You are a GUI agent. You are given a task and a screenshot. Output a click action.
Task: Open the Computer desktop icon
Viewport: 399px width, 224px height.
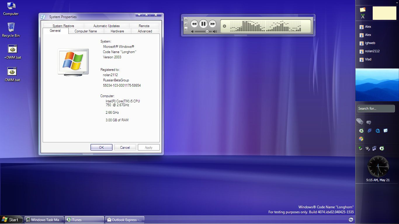pyautogui.click(x=11, y=8)
